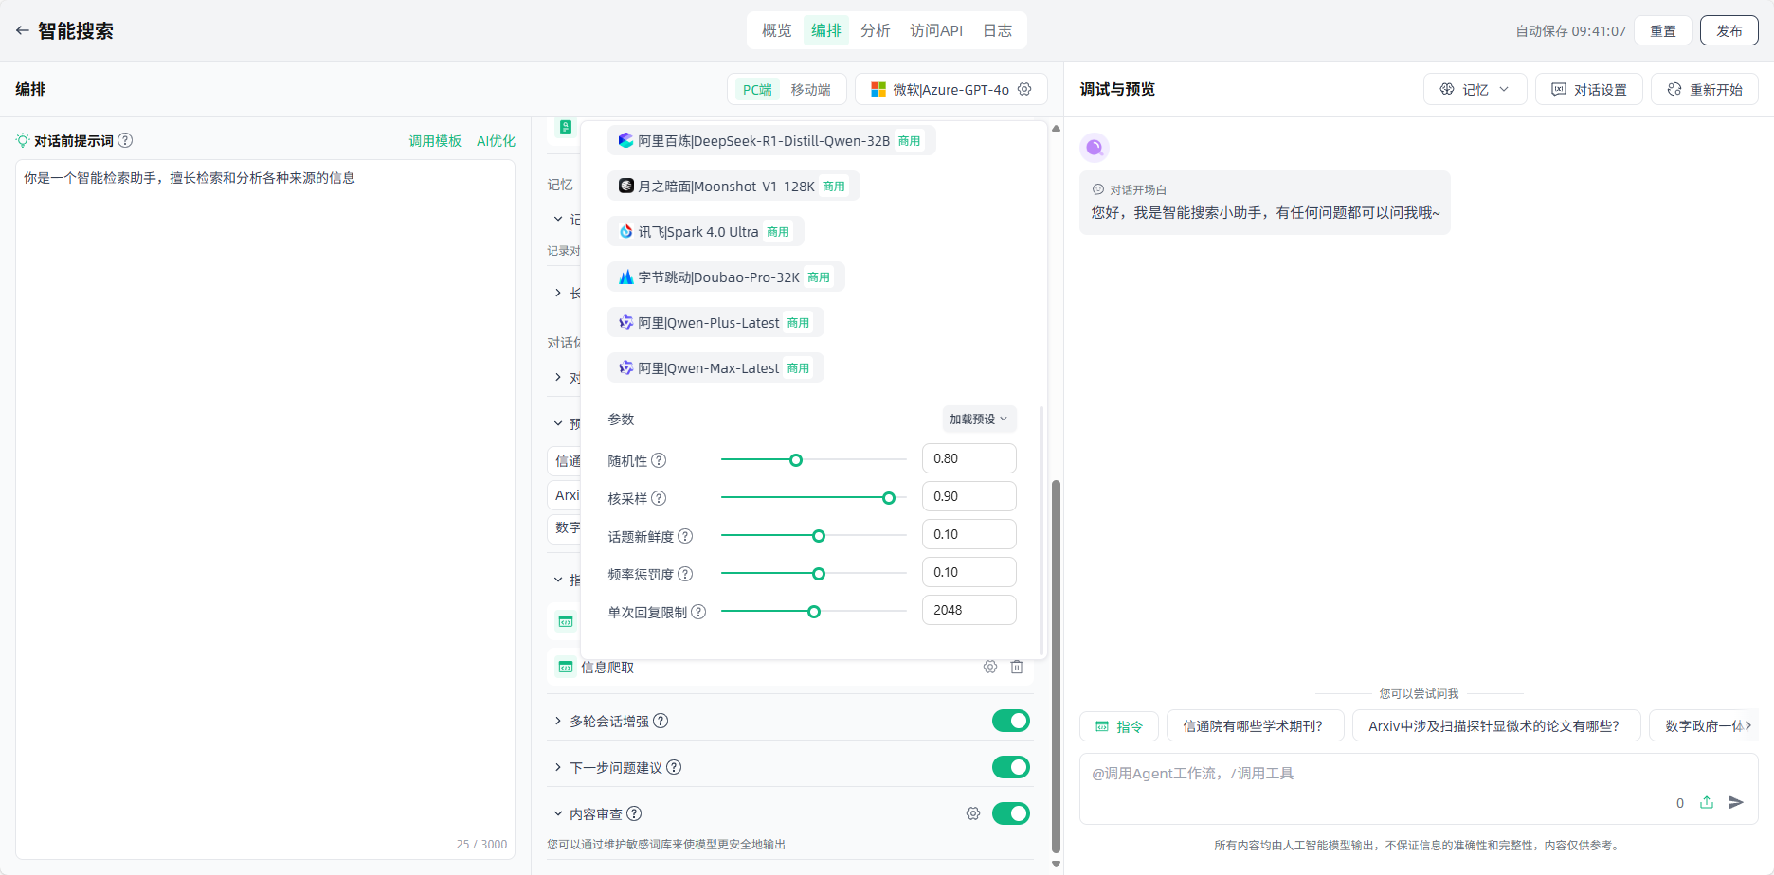Open model settings gear next to Azure-GPT-4o
The height and width of the screenshot is (875, 1774).
pyautogui.click(x=1024, y=89)
